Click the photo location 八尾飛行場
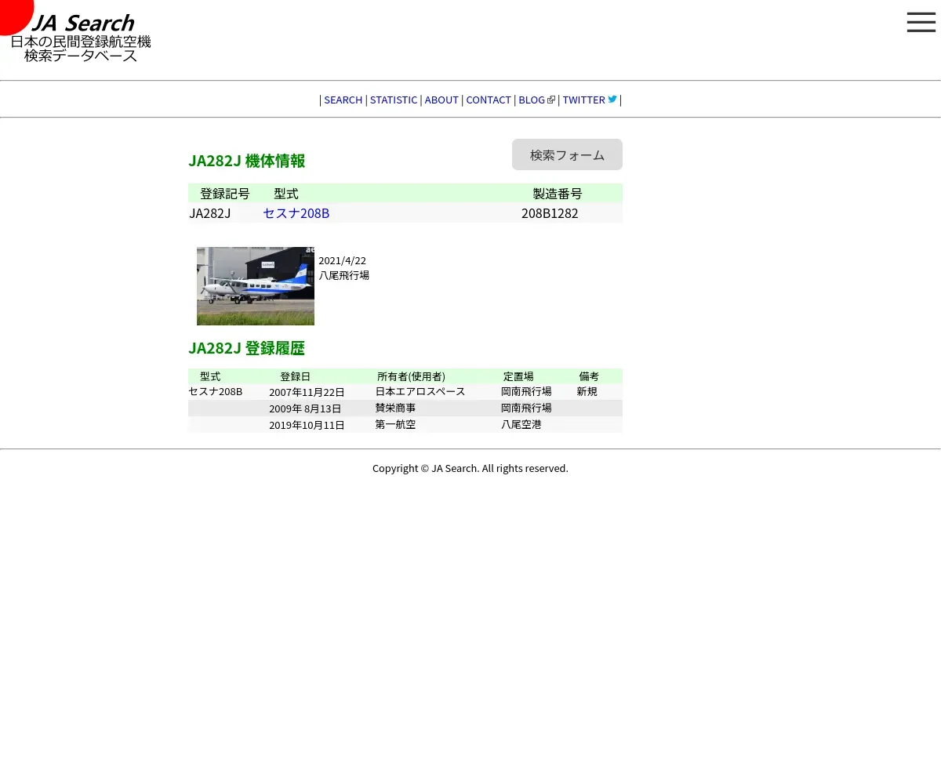This screenshot has height=784, width=941. pos(343,276)
